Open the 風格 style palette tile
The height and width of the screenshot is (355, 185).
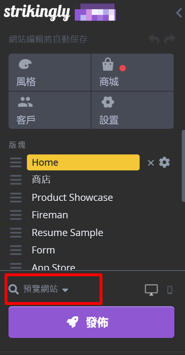click(50, 72)
